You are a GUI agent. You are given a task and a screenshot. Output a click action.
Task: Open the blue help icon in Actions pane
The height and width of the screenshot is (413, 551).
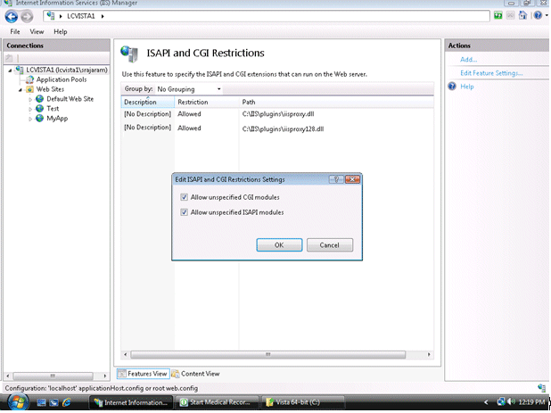(452, 87)
